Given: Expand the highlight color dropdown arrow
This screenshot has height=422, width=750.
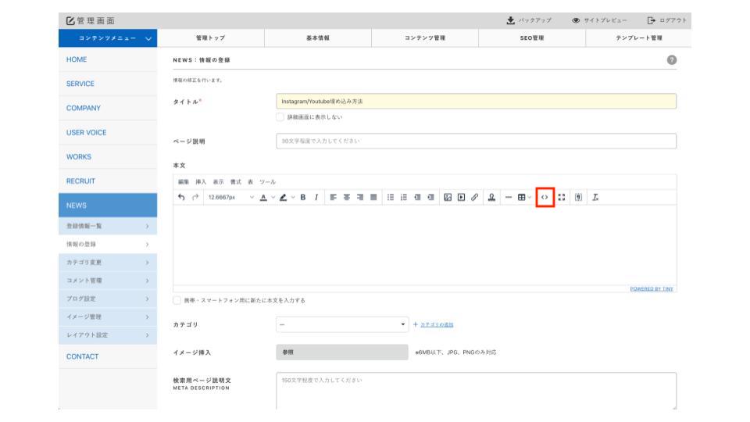Looking at the screenshot, I should point(293,197).
